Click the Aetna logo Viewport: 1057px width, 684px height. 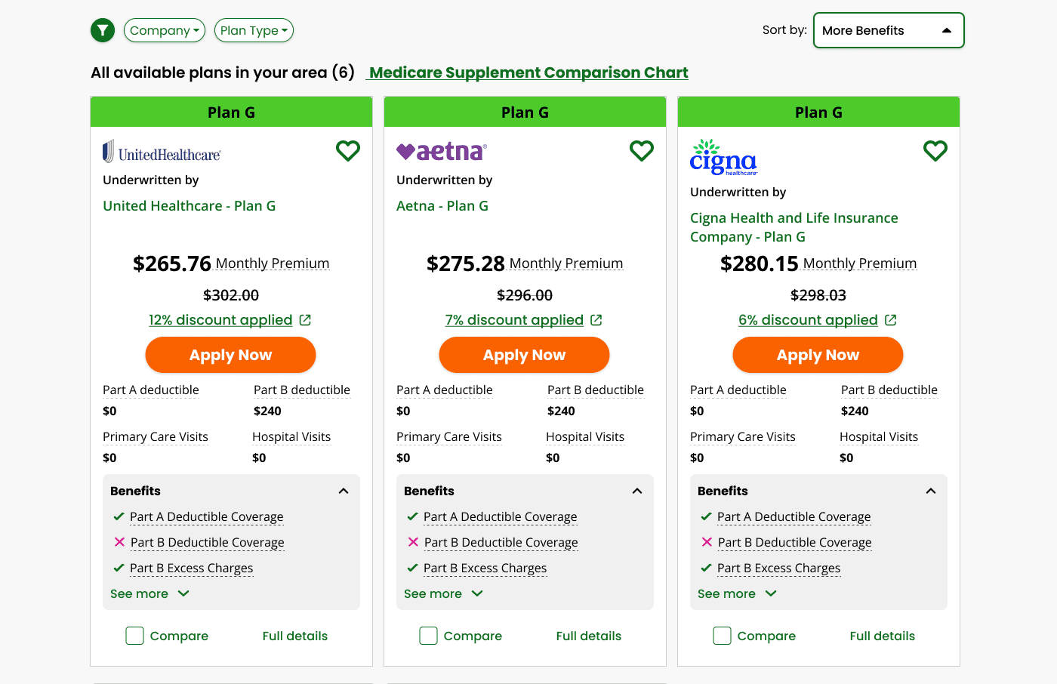tap(442, 152)
